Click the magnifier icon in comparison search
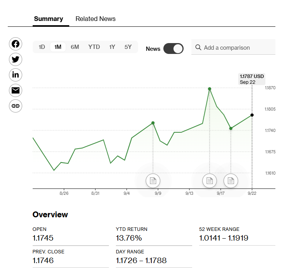 (x=198, y=47)
